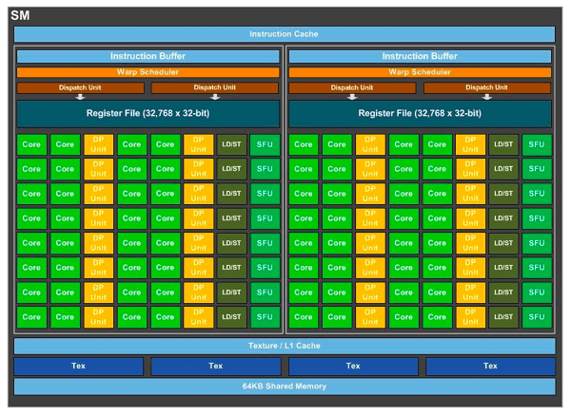Select top-left Core in left partition

[x=30, y=144]
